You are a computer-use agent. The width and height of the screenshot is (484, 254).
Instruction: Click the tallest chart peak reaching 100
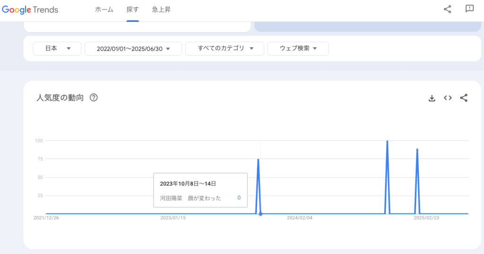pos(387,141)
